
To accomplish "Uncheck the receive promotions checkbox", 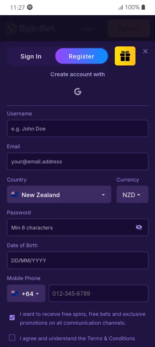I will pyautogui.click(x=12, y=318).
